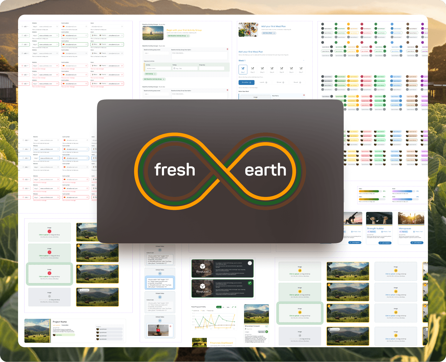Click the calendar icon in the Timing field

click(x=174, y=68)
